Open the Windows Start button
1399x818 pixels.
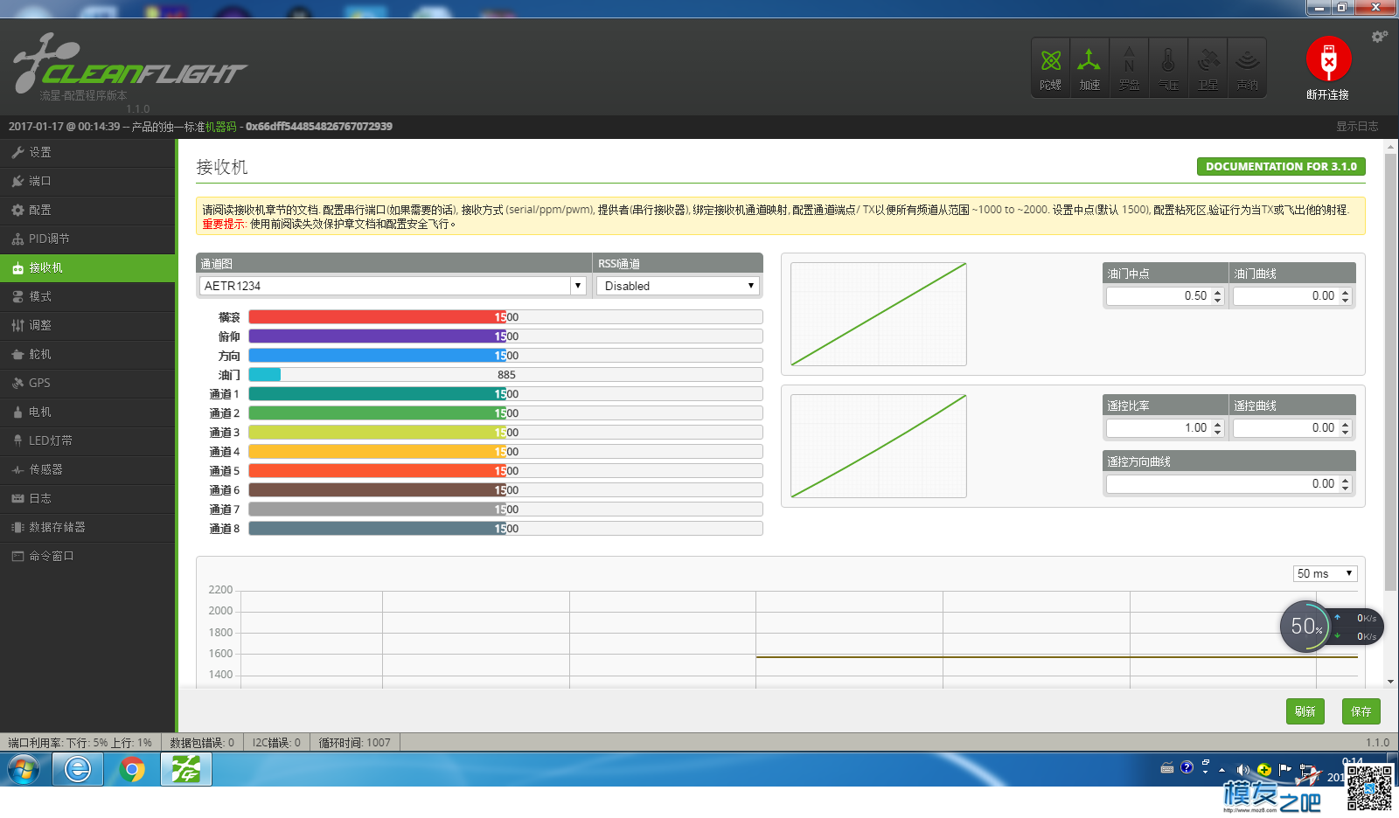click(x=24, y=770)
